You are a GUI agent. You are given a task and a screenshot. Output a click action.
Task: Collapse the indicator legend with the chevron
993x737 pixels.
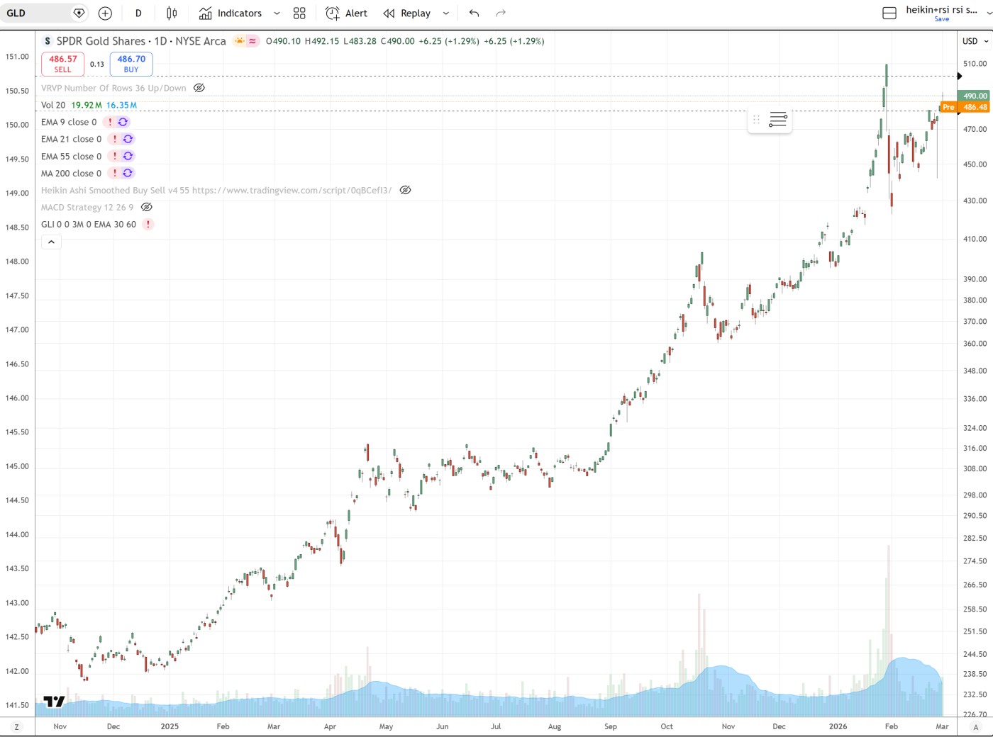[51, 242]
